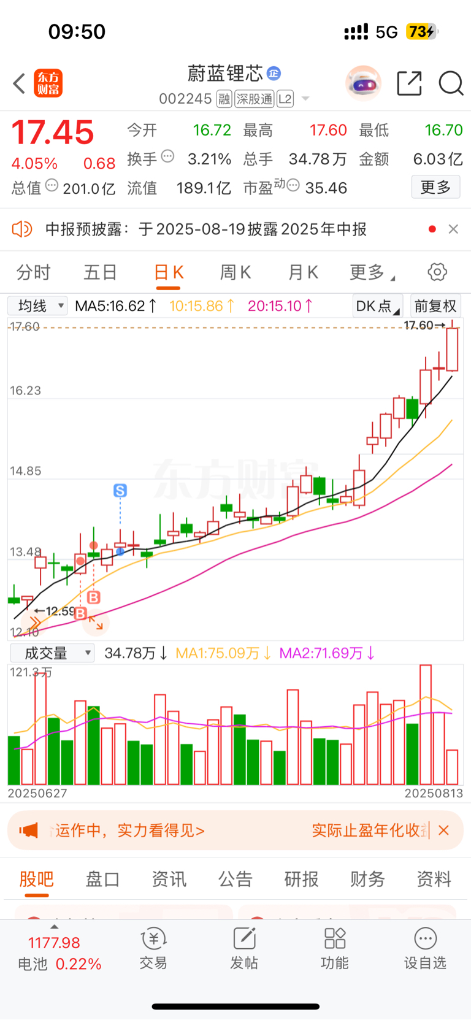Open the 成交量 indicator dropdown
The image size is (471, 1020).
[52, 653]
